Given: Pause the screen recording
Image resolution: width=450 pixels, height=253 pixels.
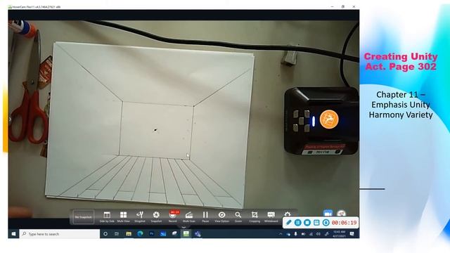Looking at the screenshot, I should tap(298, 223).
